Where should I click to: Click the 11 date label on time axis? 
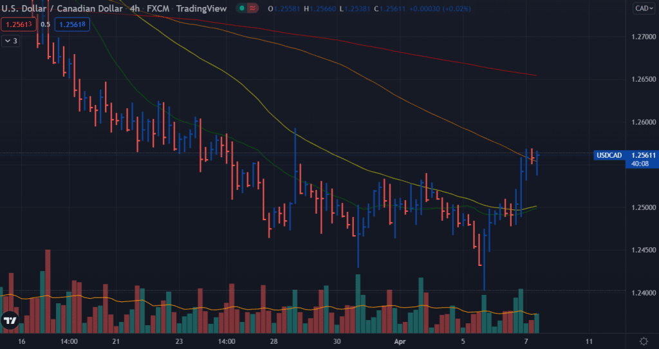589,341
